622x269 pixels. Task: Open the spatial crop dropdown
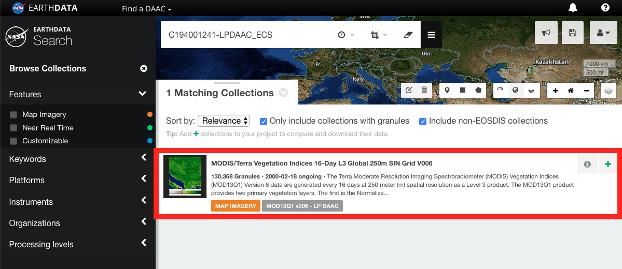coord(379,35)
